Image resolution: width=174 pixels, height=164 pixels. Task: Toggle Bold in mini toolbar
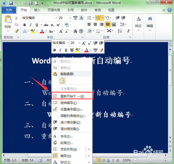pyautogui.click(x=54, y=50)
